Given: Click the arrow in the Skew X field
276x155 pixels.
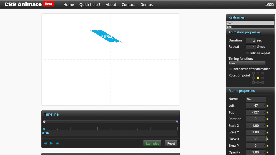Looking at the screenshot, I should click(264, 139).
